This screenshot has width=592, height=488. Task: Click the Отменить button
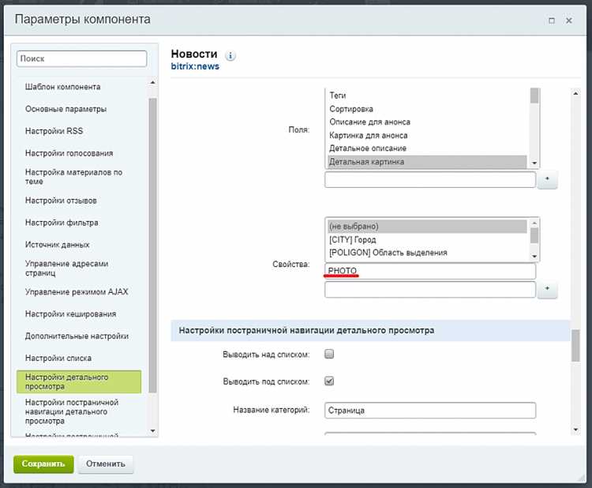point(105,464)
